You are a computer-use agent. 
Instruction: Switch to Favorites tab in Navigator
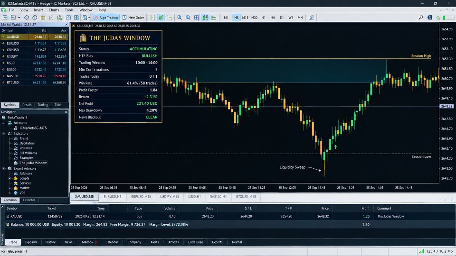coord(29,200)
